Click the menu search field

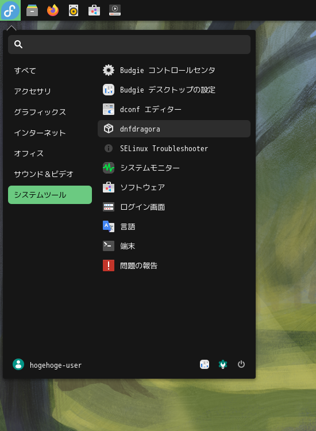click(129, 44)
